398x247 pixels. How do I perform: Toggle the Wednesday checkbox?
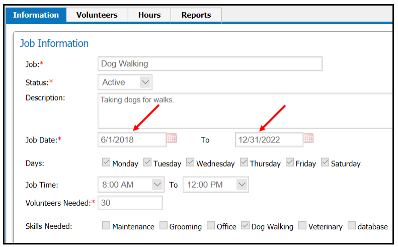(190, 162)
